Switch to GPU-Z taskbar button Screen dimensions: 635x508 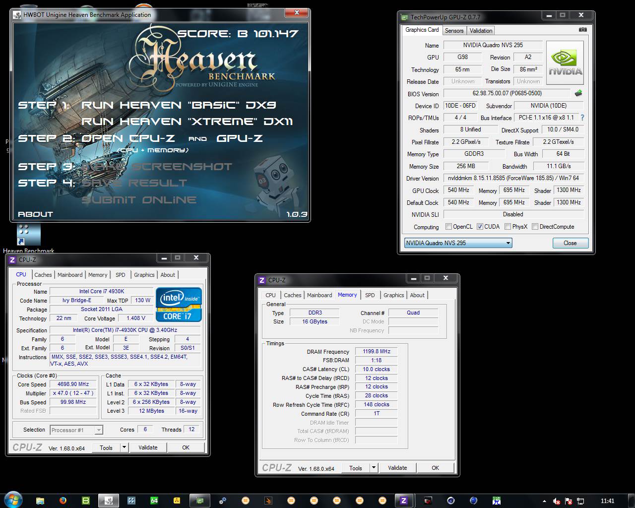[200, 501]
